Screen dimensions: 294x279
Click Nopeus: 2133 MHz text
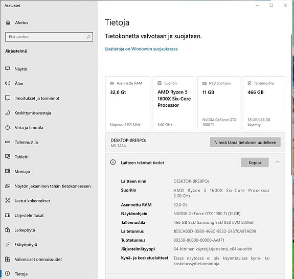pyautogui.click(x=125, y=125)
